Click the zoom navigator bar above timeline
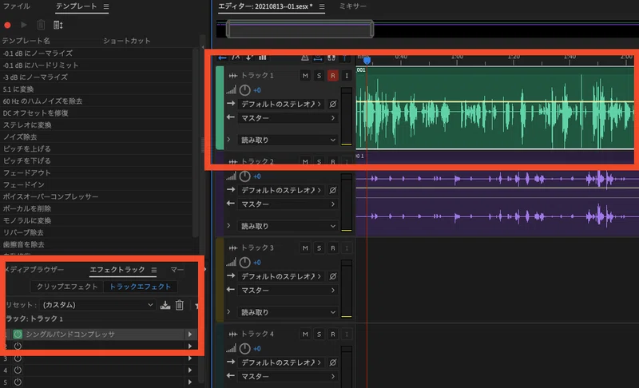This screenshot has height=388, width=639. click(300, 30)
